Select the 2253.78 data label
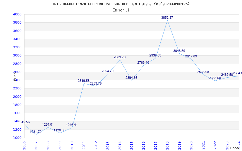 tap(96, 83)
